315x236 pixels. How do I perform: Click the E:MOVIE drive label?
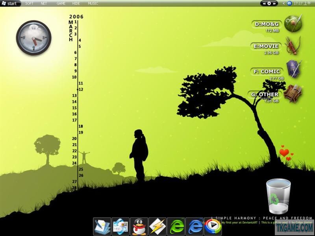point(266,46)
